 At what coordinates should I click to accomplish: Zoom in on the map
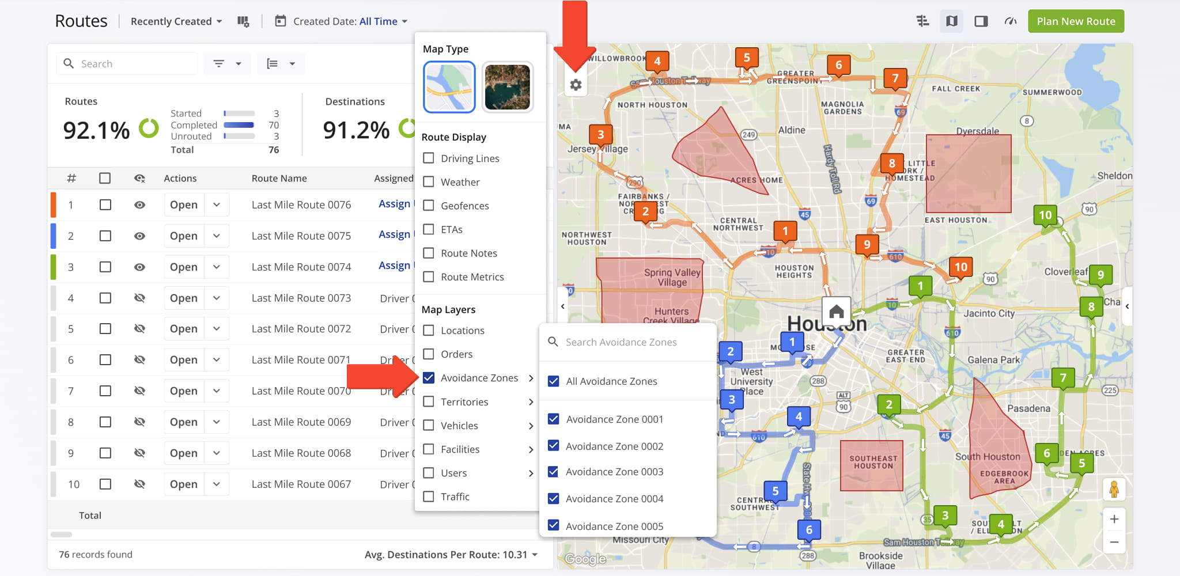point(1114,519)
